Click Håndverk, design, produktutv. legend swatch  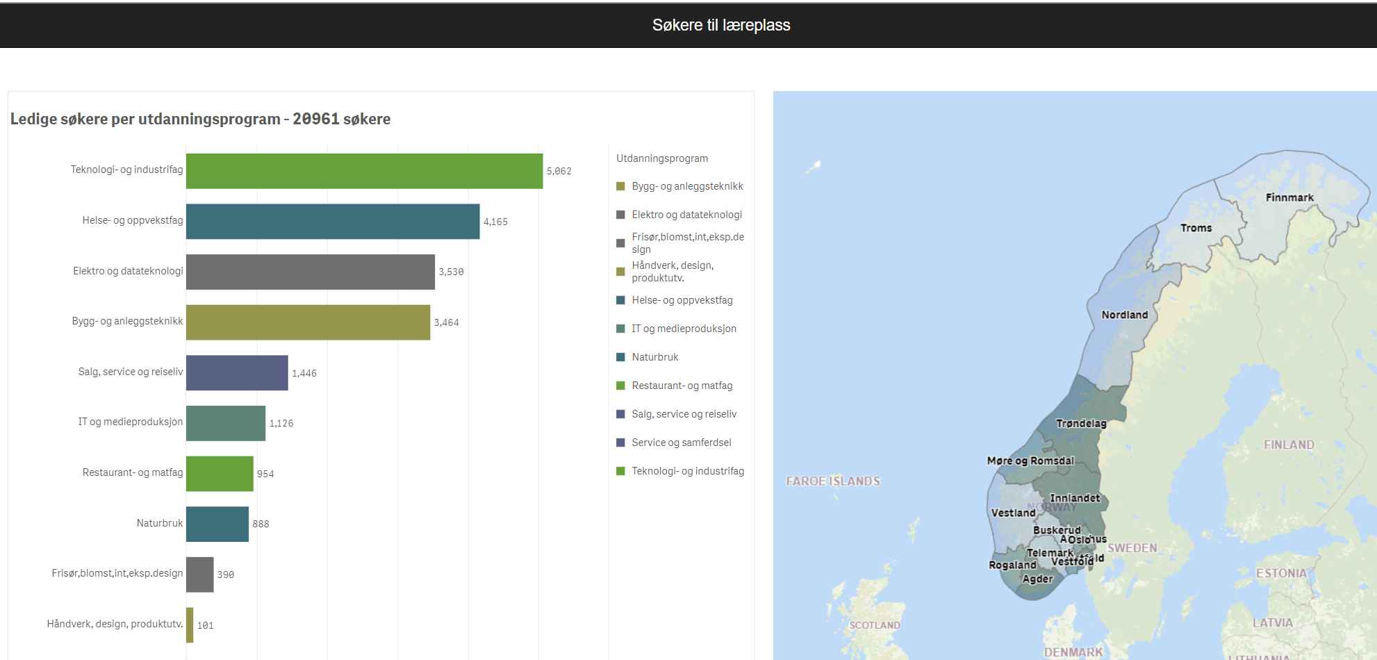point(620,272)
